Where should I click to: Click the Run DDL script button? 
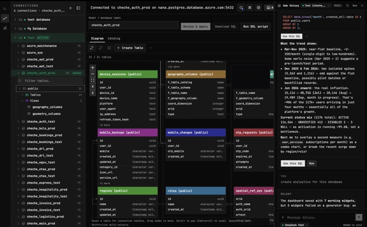255,26
